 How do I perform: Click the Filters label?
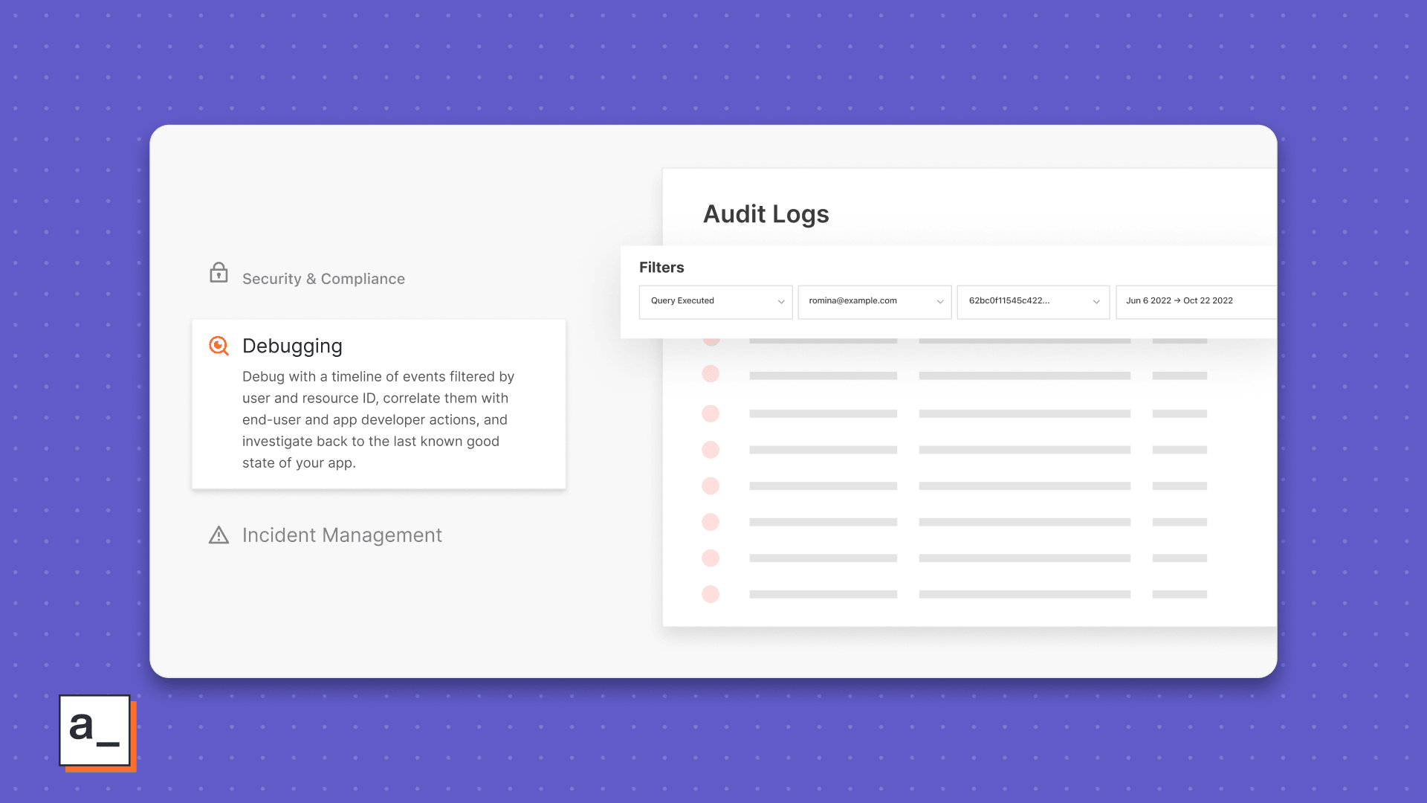click(x=661, y=268)
